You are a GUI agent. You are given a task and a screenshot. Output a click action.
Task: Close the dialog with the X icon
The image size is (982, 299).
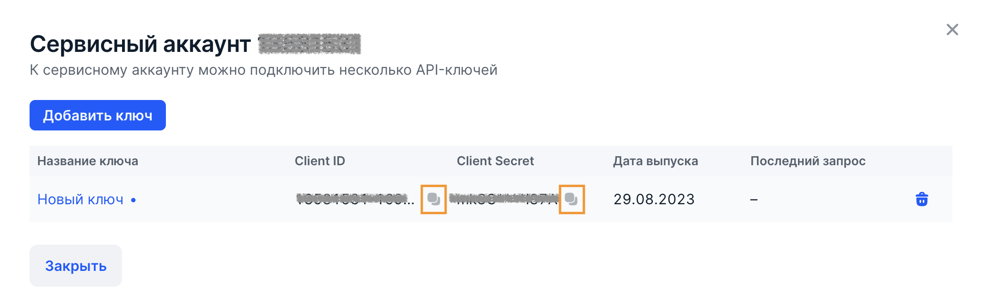tap(952, 30)
